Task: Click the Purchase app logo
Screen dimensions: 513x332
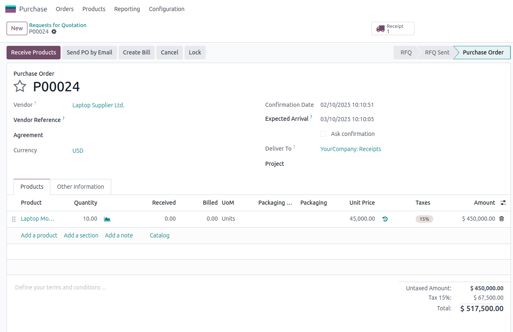Action: [10, 9]
